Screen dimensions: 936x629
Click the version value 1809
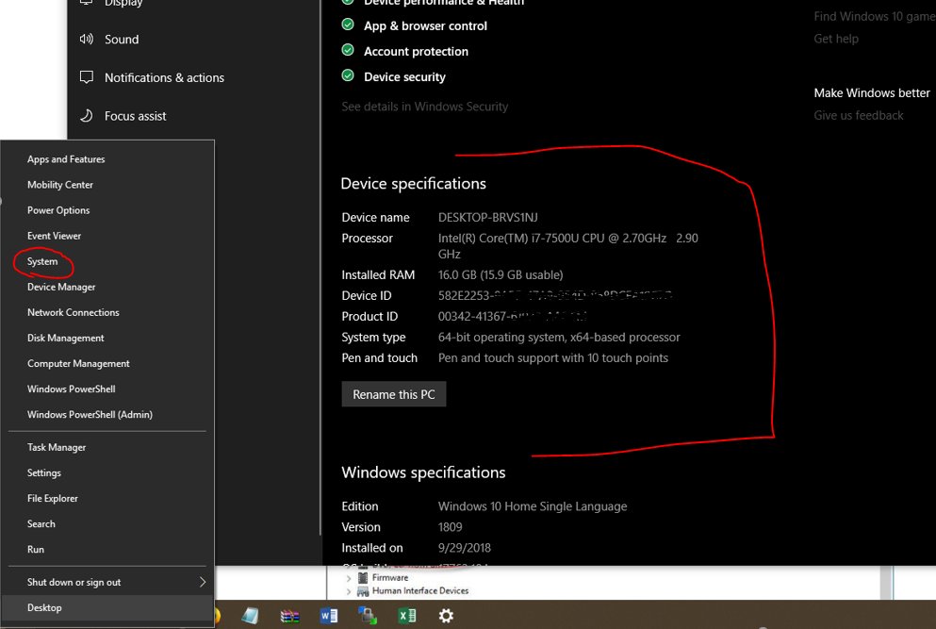click(x=451, y=527)
